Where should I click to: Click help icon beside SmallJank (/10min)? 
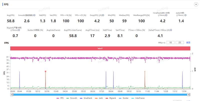coord(166,15)
